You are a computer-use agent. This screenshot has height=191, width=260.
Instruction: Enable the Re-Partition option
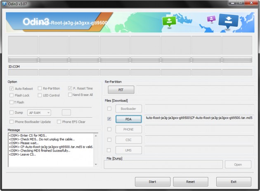[x=40, y=89]
